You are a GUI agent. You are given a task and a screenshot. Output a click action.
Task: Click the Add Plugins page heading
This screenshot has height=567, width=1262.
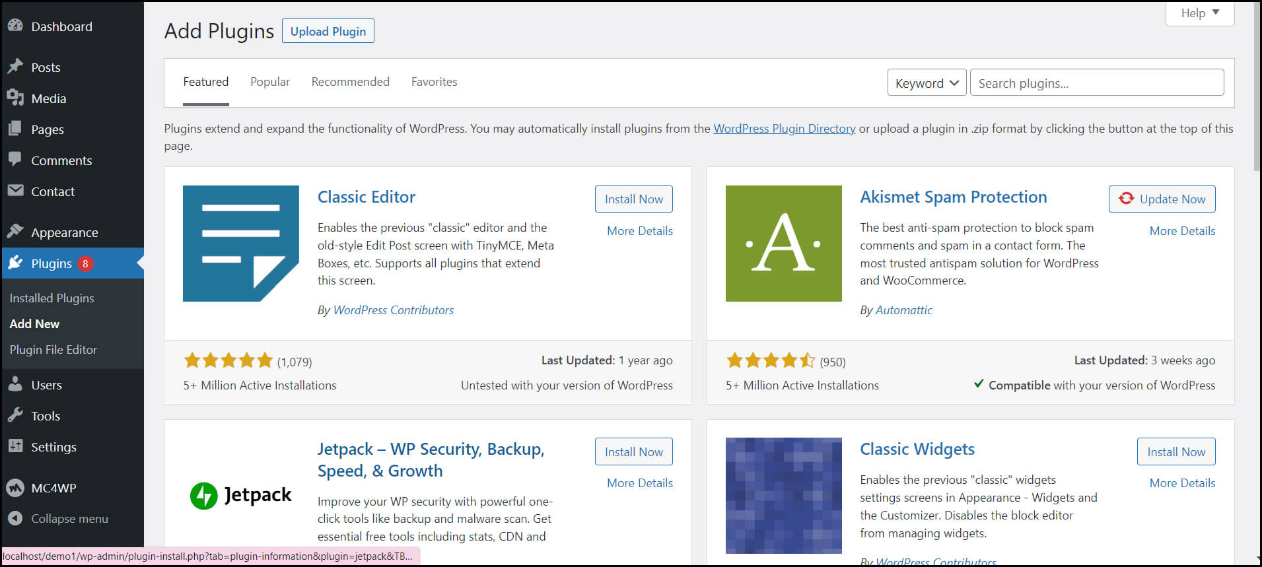[x=219, y=31]
